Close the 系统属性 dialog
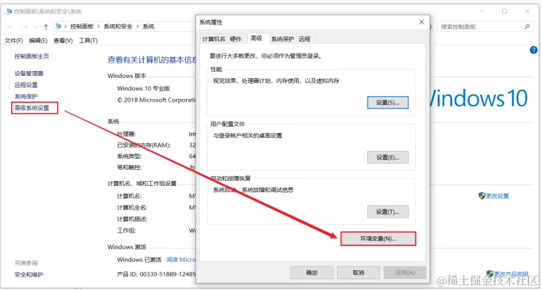This screenshot has height=291, width=542. (421, 22)
